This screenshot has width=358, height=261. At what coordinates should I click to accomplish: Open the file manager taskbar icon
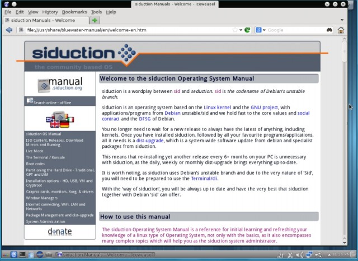[x=31, y=254]
